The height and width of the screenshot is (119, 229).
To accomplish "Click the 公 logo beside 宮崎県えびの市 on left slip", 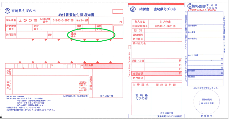I will point(7,11).
